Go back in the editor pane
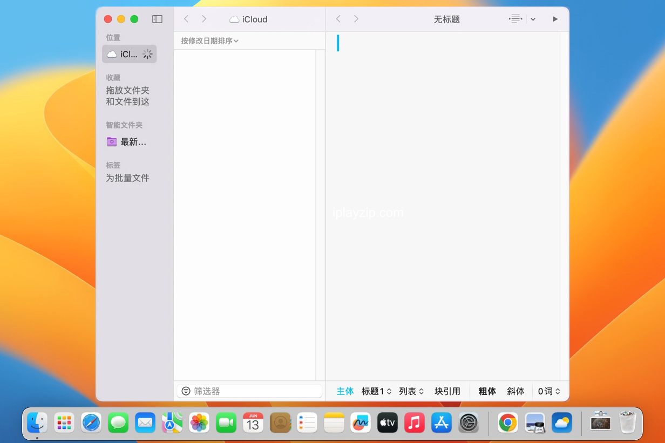Image resolution: width=665 pixels, height=443 pixels. coord(338,19)
